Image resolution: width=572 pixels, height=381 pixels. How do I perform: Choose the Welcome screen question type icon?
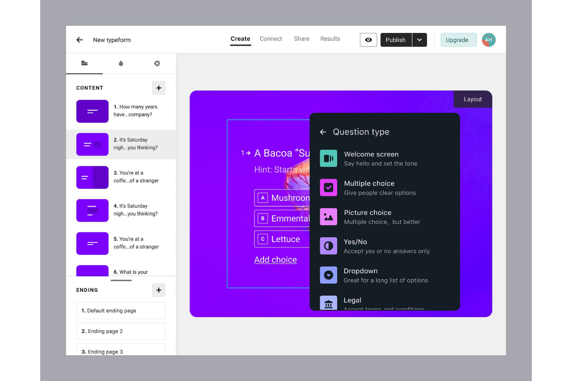click(329, 158)
